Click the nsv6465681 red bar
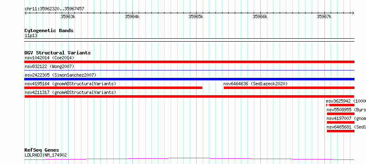 [341, 131]
